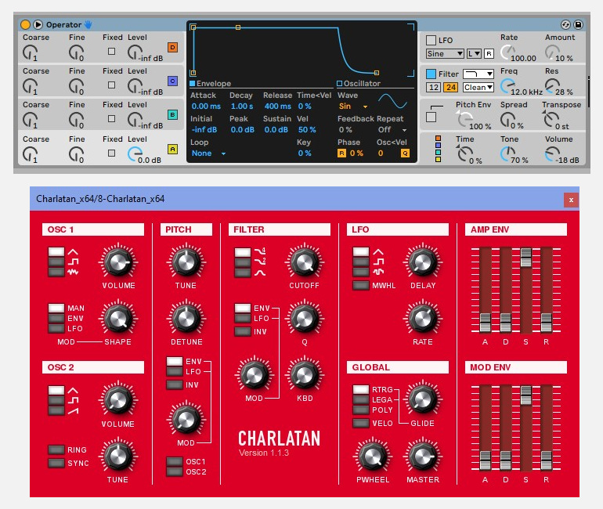Open the Repeat Off dropdown

(x=392, y=130)
